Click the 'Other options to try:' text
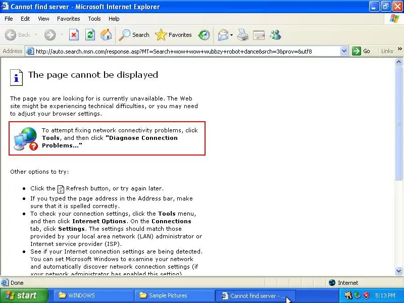 click(x=39, y=172)
